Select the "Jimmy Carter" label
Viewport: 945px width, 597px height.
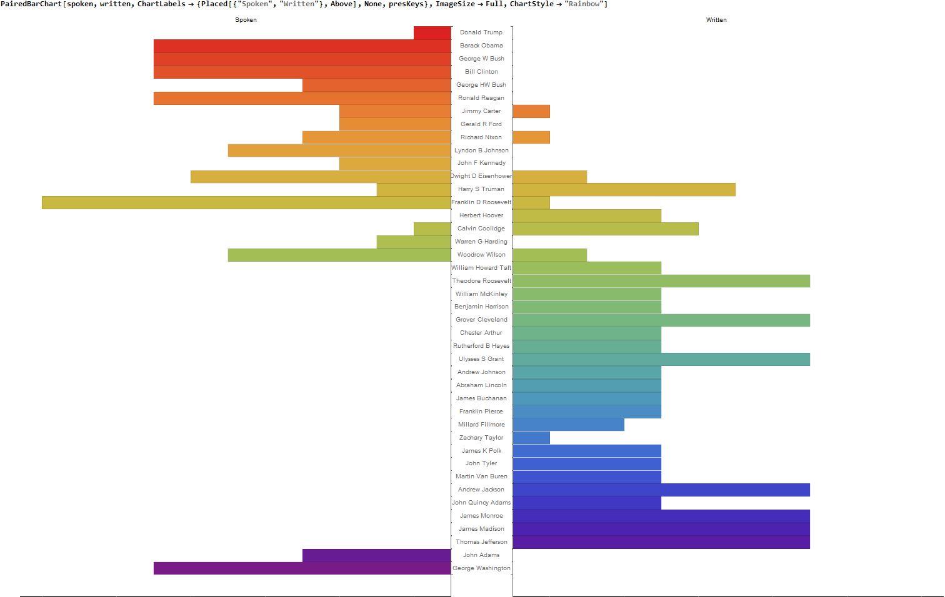coord(481,111)
